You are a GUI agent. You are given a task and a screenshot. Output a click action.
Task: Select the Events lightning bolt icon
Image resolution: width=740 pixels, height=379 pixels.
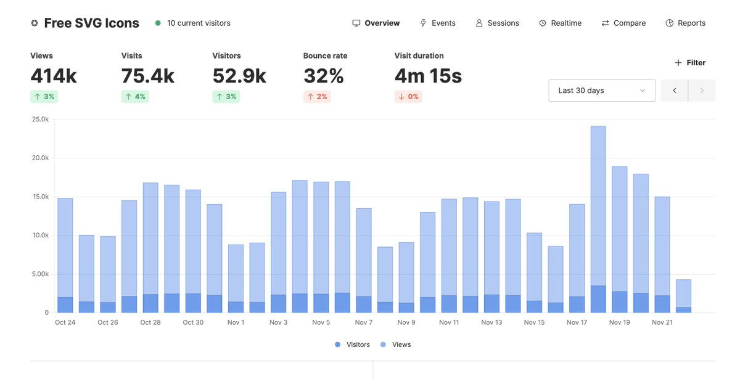point(422,22)
